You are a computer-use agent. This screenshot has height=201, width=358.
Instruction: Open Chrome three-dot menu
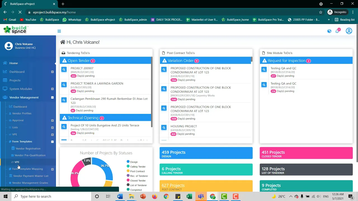(x=353, y=12)
